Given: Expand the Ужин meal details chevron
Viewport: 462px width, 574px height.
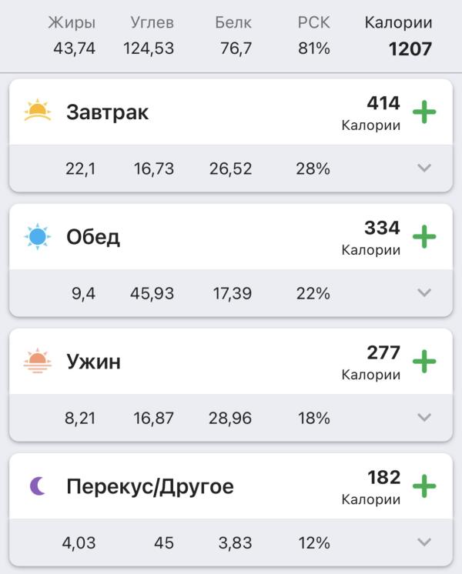Looking at the screenshot, I should pos(424,418).
